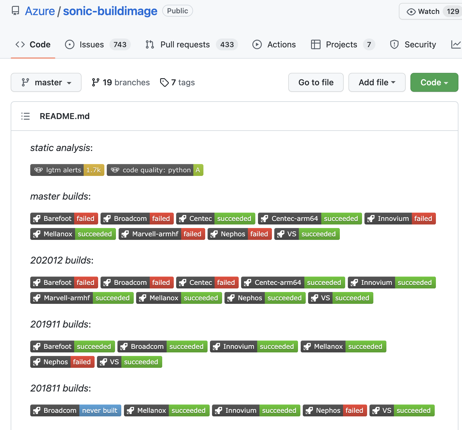The height and width of the screenshot is (430, 462).
Task: Expand the green Code dropdown
Action: [x=434, y=82]
